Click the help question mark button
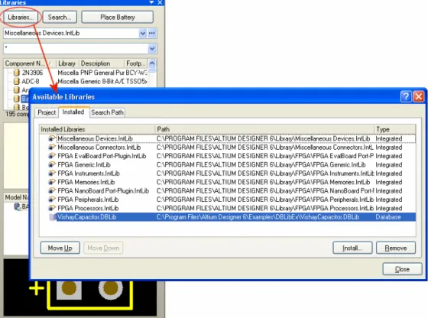The width and height of the screenshot is (431, 318). pos(406,97)
